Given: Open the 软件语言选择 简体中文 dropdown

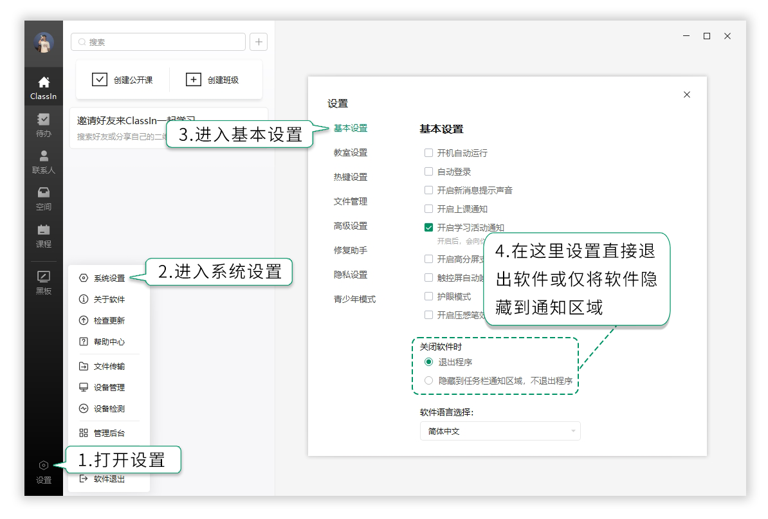Looking at the screenshot, I should click(500, 431).
